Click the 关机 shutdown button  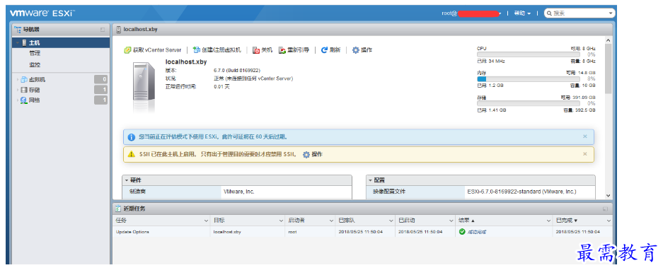point(262,50)
